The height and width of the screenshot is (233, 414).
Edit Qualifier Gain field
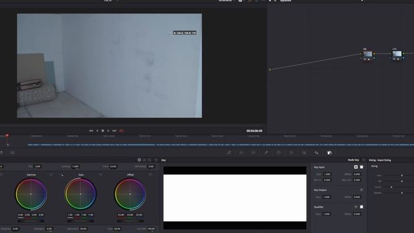coord(327,214)
